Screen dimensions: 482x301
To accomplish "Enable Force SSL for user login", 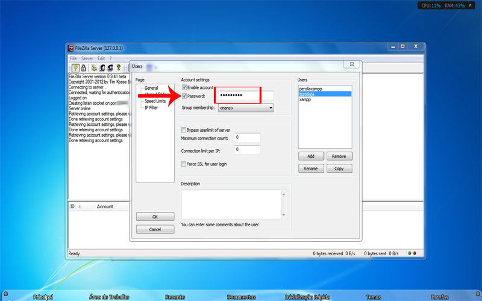I will 184,164.
